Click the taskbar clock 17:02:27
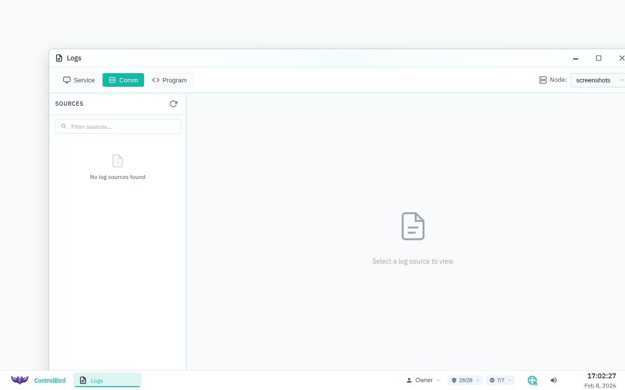The height and width of the screenshot is (390, 625). pyautogui.click(x=602, y=376)
